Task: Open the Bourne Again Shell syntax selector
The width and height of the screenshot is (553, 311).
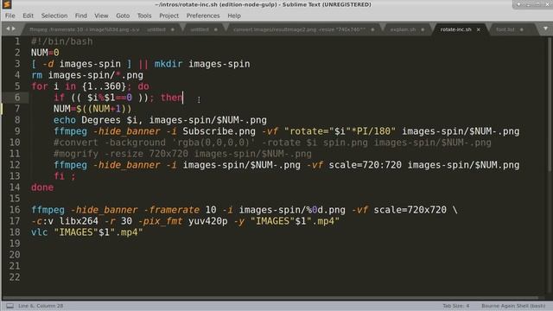Action: [x=513, y=306]
